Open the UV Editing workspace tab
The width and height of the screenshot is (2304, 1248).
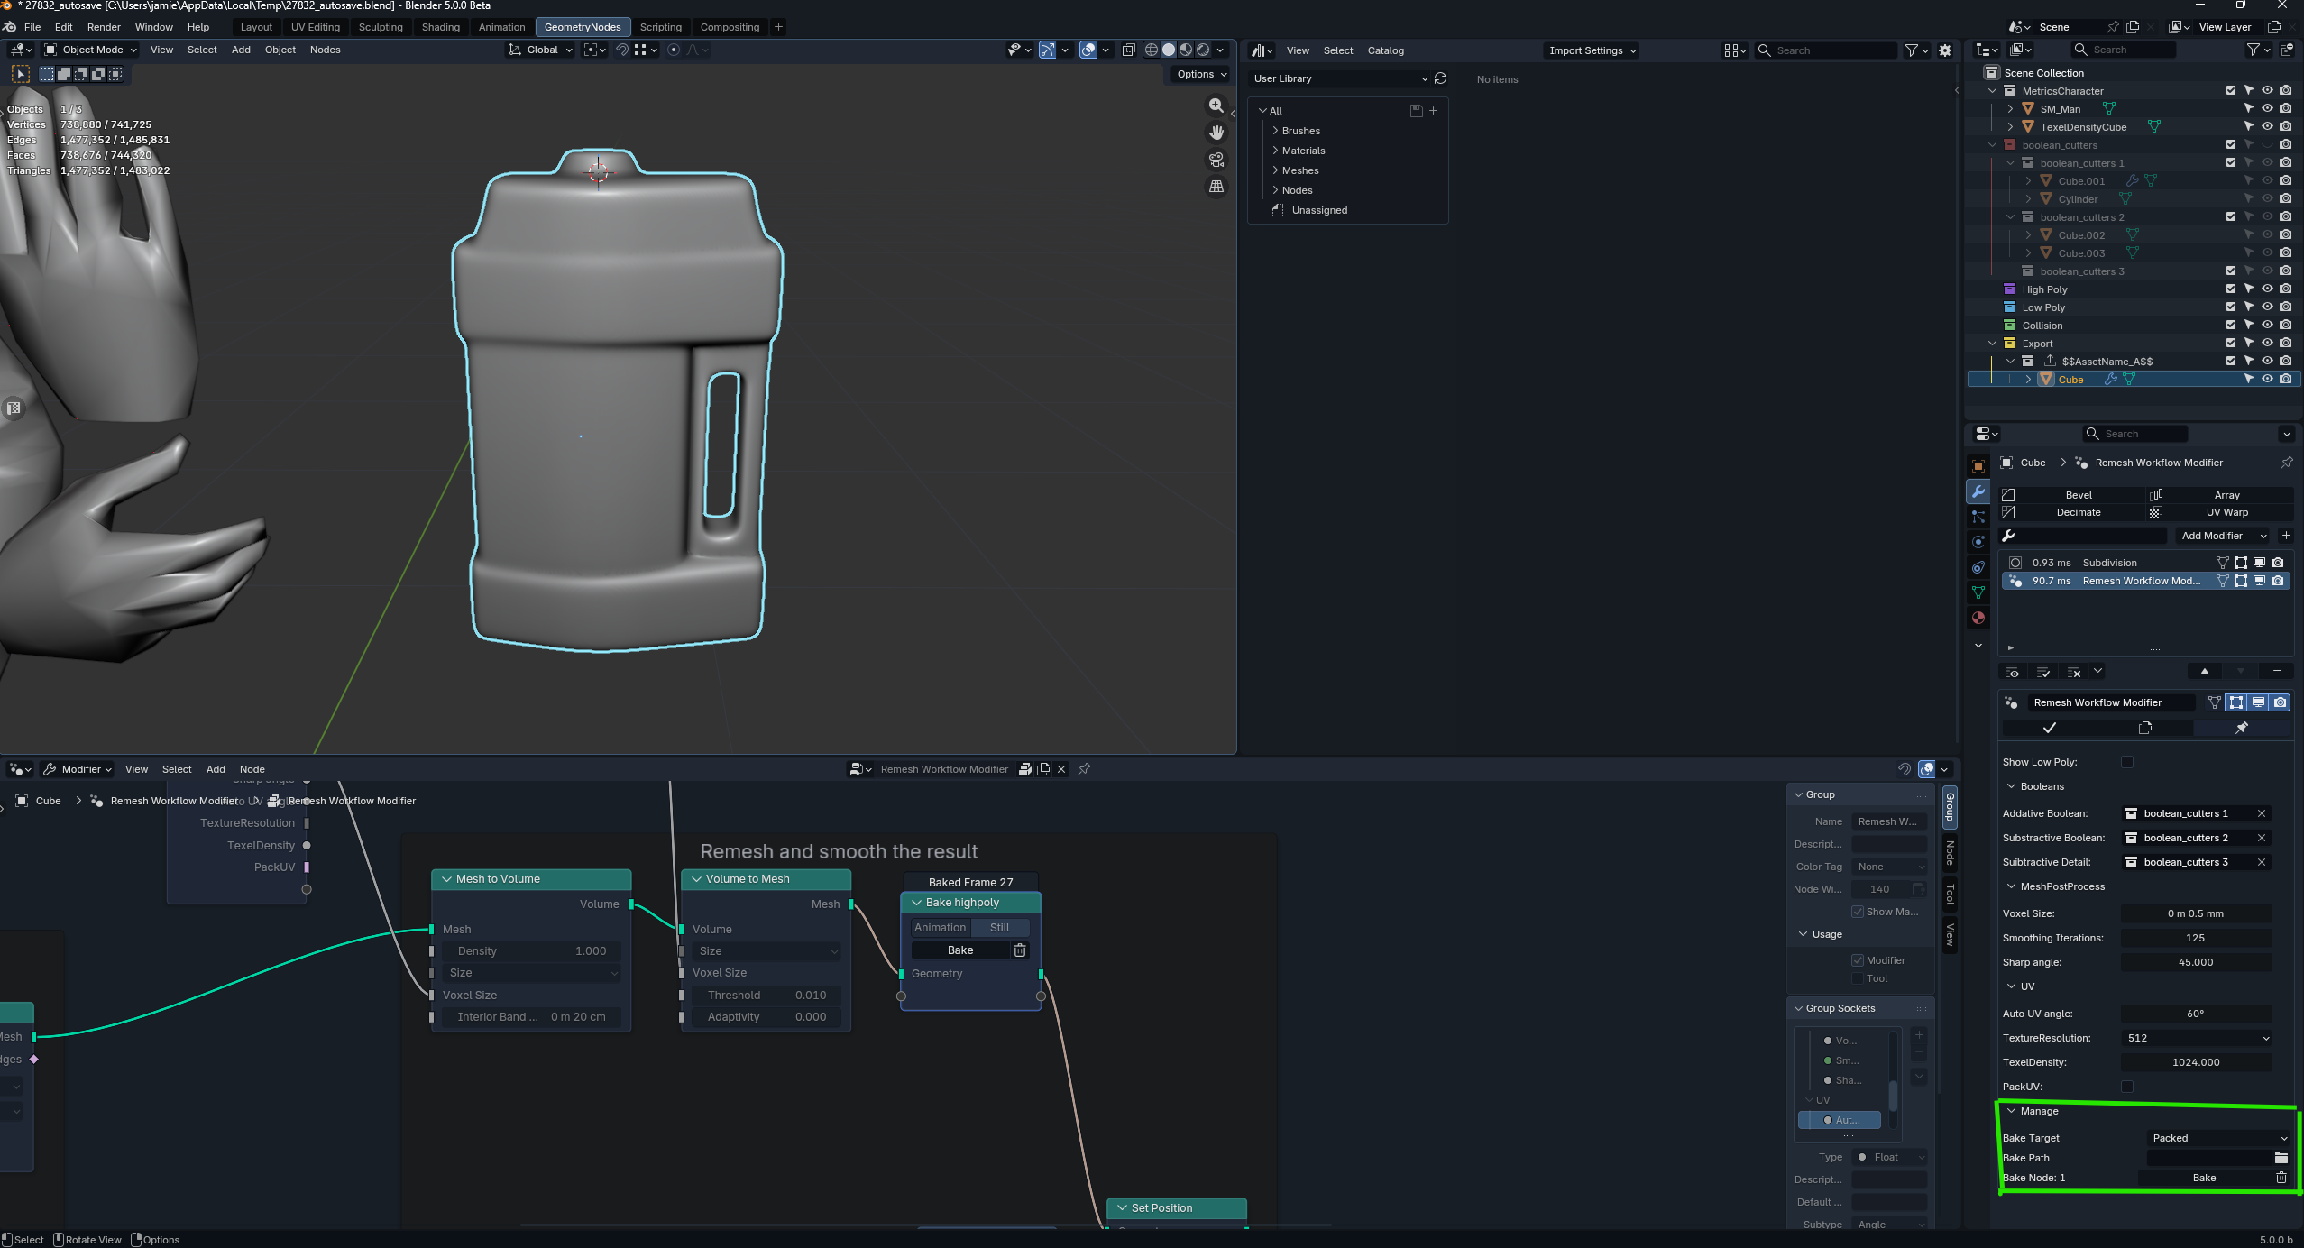(x=315, y=27)
